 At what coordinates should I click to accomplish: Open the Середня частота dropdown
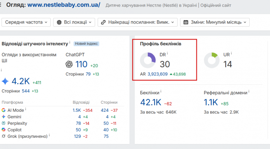[x=26, y=22]
